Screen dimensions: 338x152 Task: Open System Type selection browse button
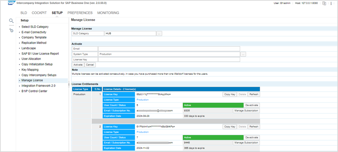(x=243, y=54)
